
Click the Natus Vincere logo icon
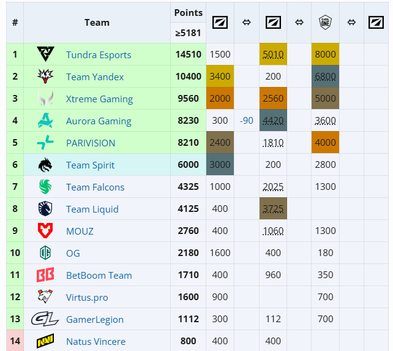point(45,341)
